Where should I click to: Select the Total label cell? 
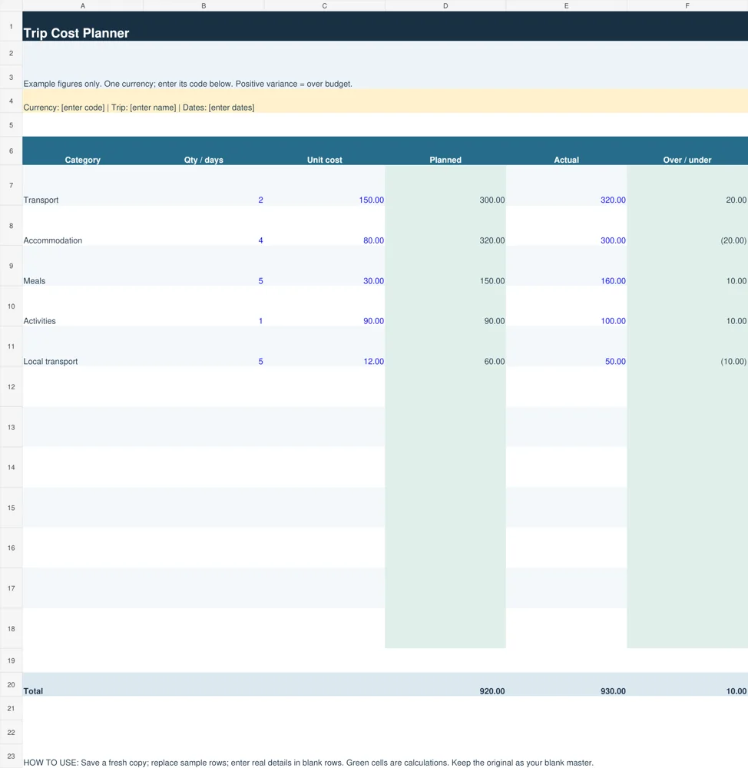83,685
